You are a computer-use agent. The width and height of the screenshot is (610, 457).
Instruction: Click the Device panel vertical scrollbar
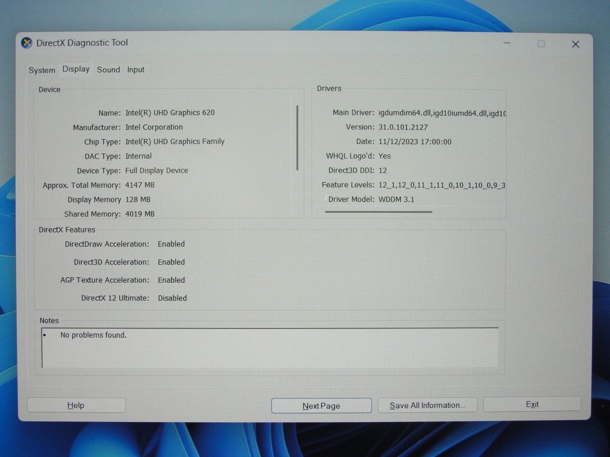point(297,138)
